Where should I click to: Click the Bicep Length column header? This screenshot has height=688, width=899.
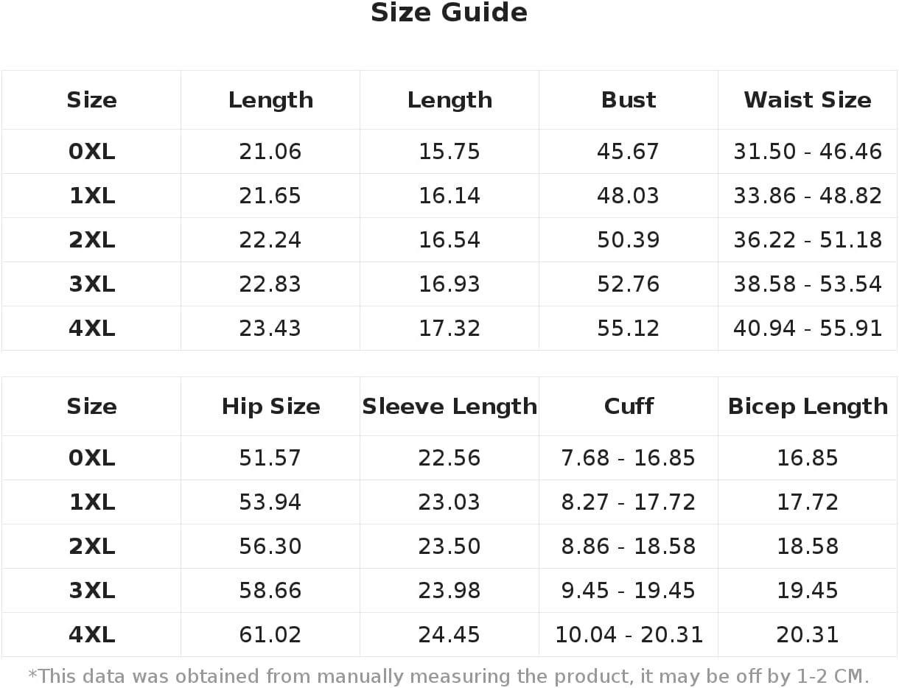tap(808, 407)
